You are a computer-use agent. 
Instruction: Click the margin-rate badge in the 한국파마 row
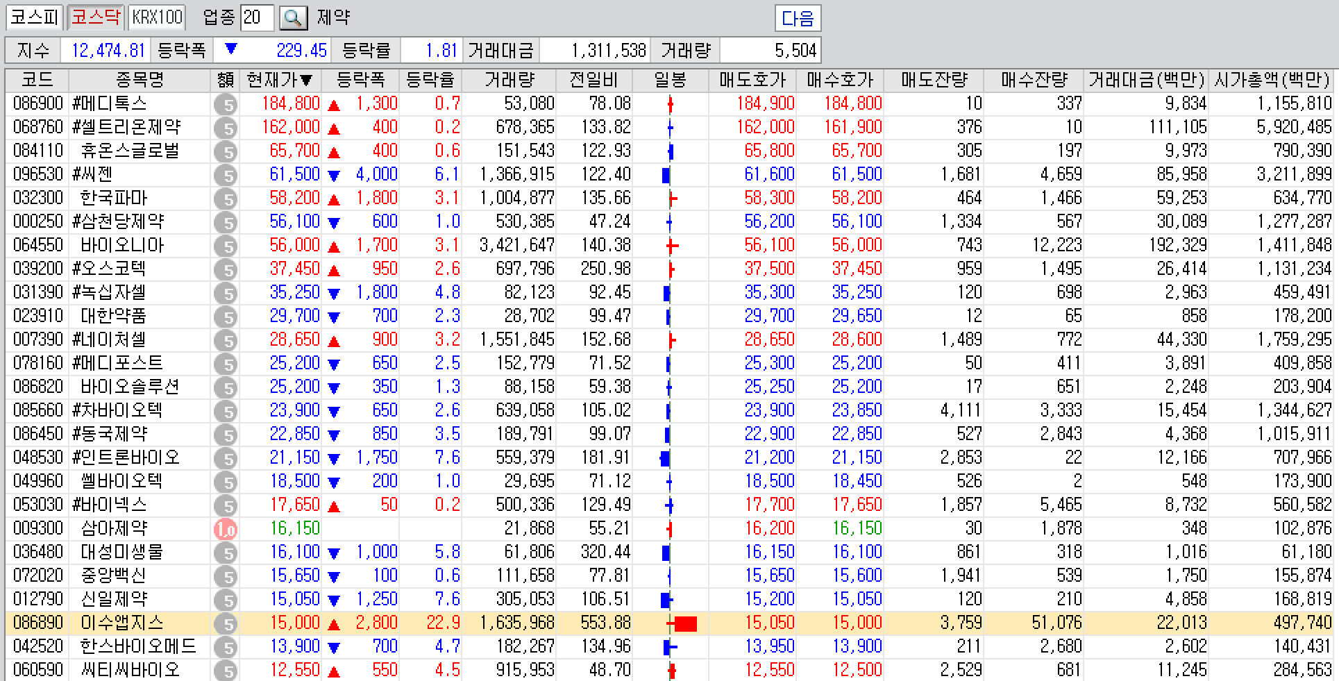click(226, 200)
